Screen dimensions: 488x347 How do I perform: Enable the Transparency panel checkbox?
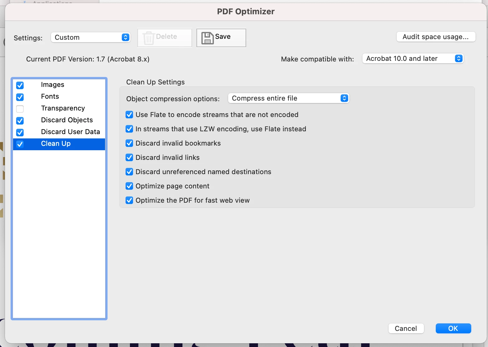[x=20, y=109]
